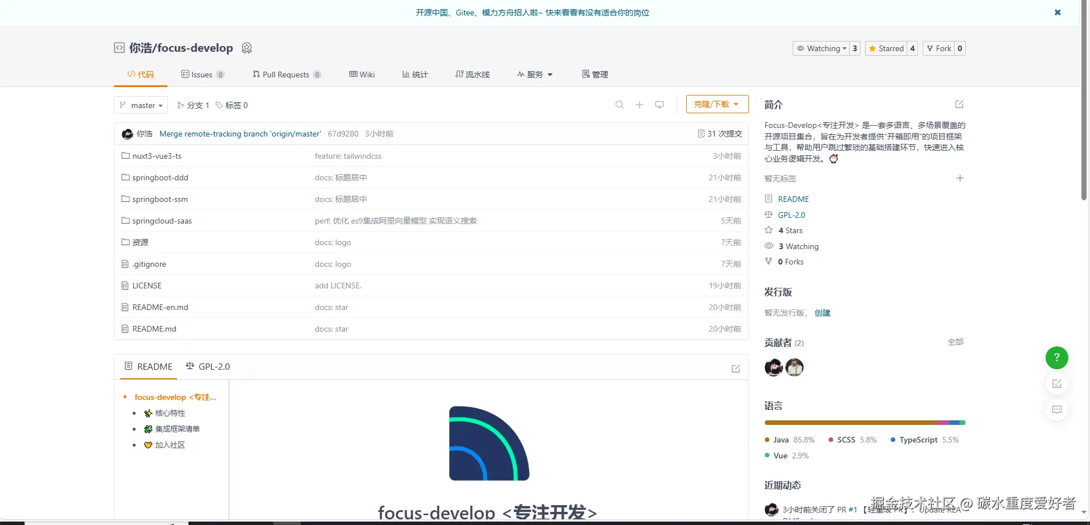This screenshot has height=525, width=1090.
Task: Click the repository search magnifier icon
Action: [618, 105]
